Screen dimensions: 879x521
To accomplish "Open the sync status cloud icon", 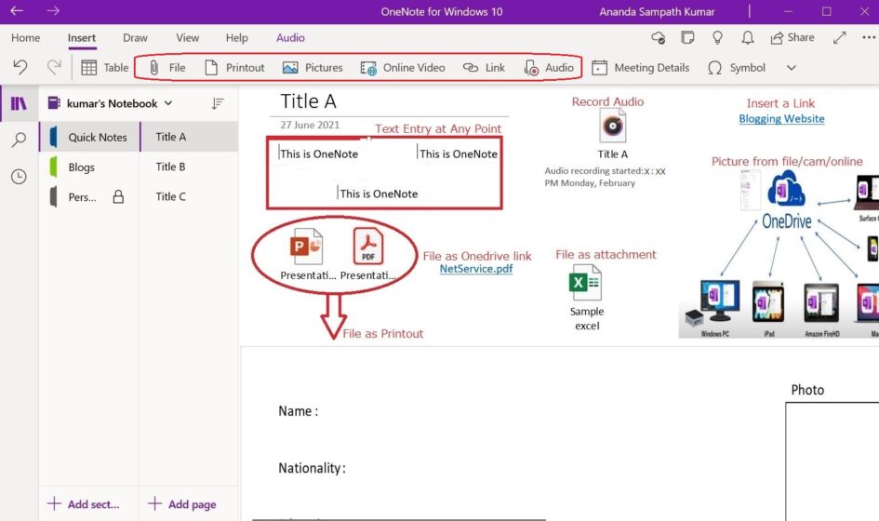I will (x=659, y=37).
